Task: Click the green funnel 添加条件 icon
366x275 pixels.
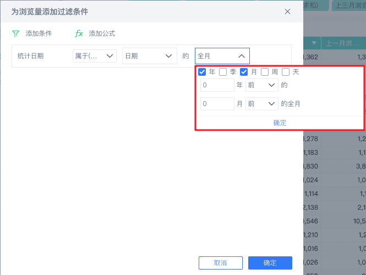Action: (x=15, y=33)
